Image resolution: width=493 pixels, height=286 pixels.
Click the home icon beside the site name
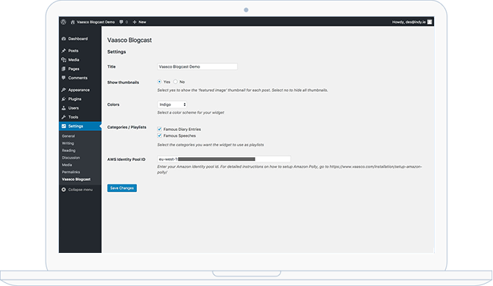73,22
